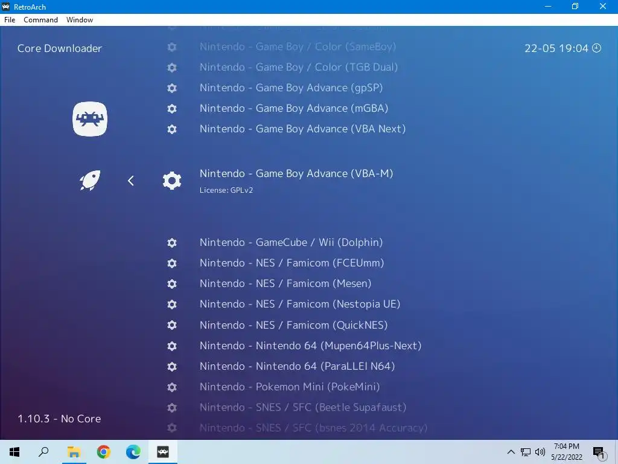Click gear icon next to TGB Dual
The image size is (618, 464).
(x=172, y=68)
